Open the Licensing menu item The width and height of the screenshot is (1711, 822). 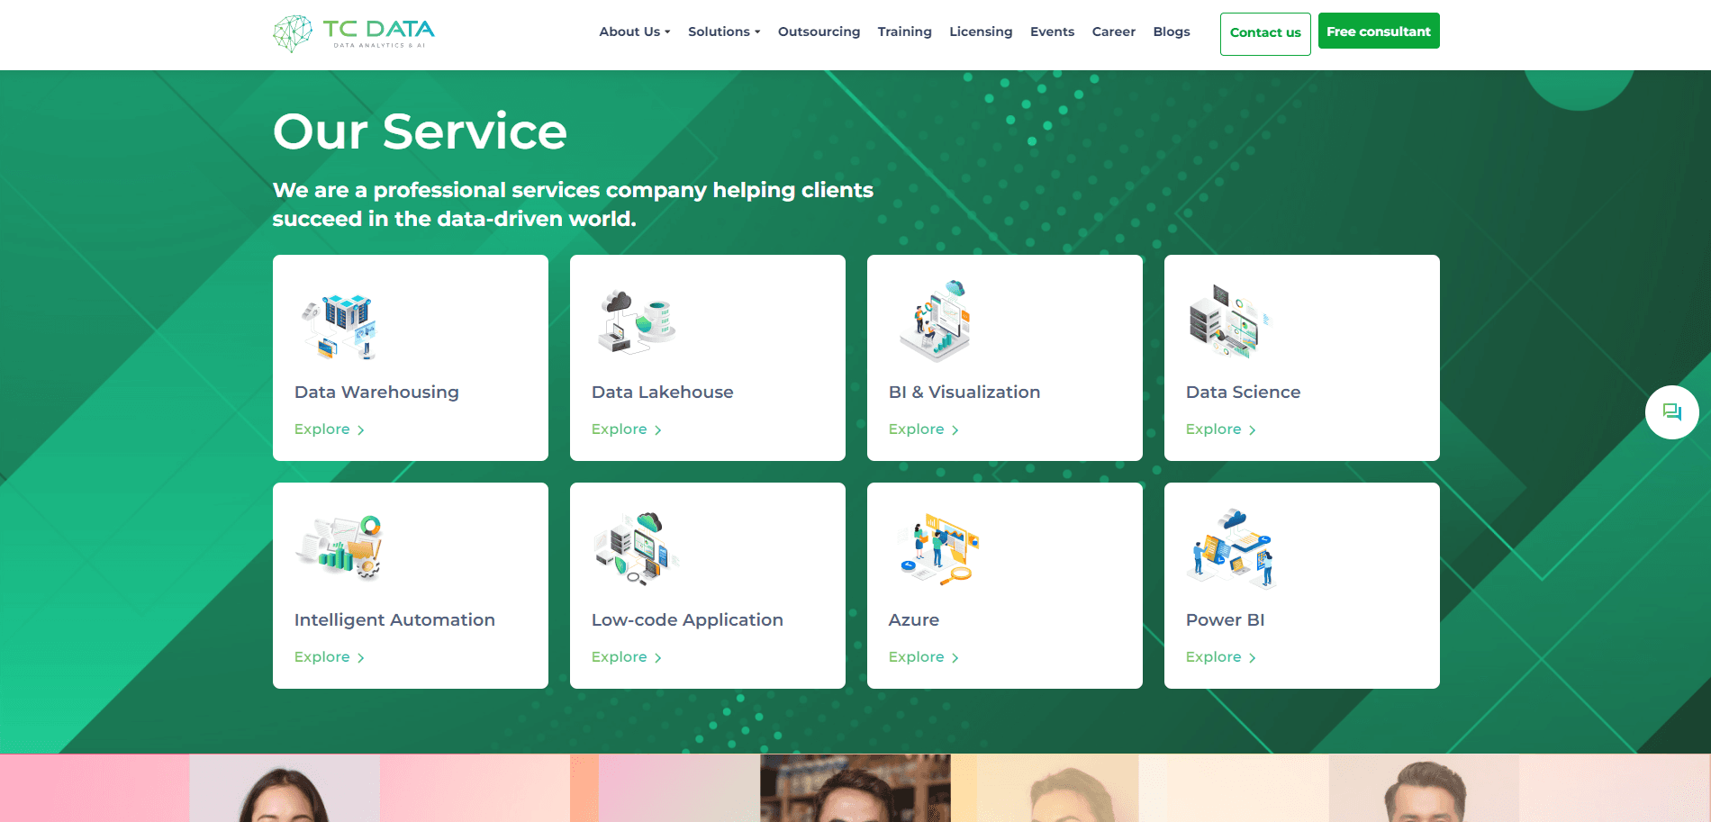pos(981,32)
